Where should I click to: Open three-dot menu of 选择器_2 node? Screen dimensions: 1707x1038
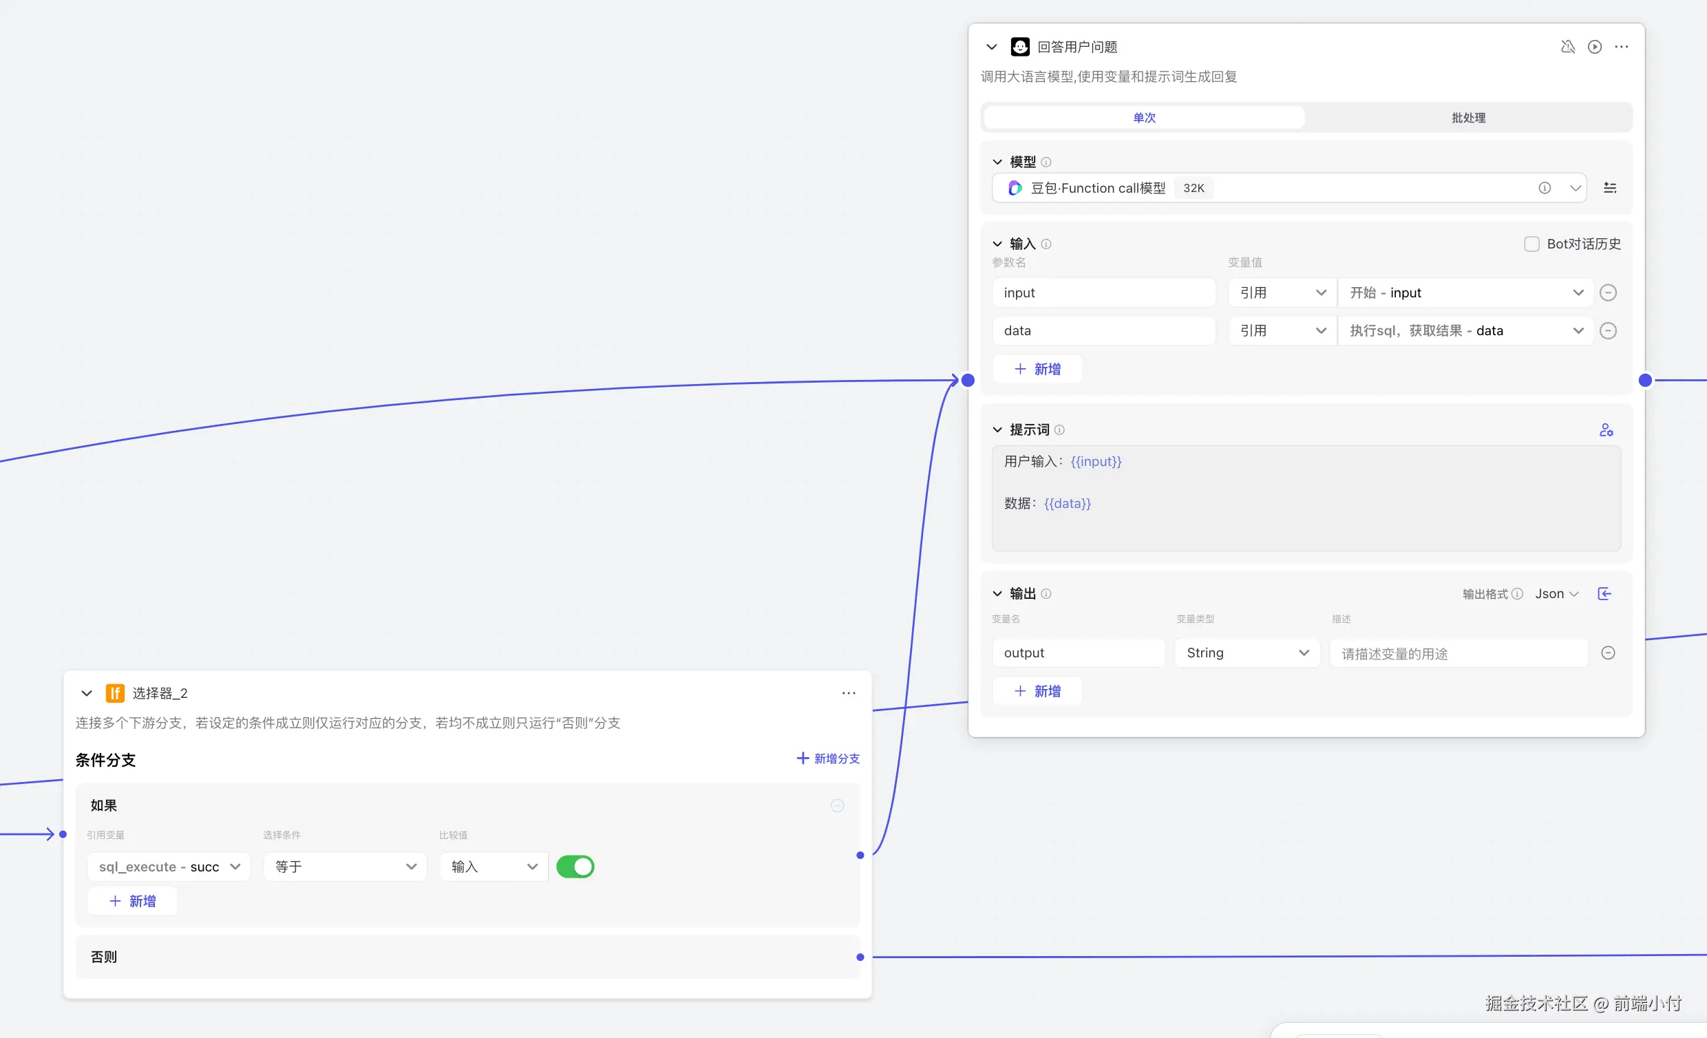coord(848,693)
